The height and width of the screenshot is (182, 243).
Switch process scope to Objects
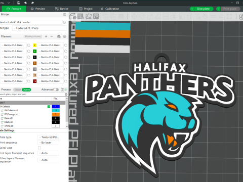(26, 89)
